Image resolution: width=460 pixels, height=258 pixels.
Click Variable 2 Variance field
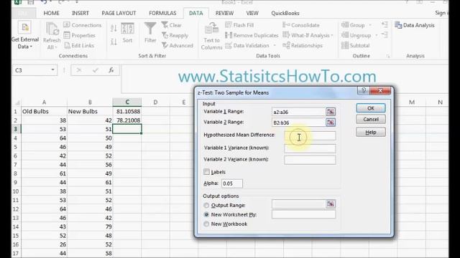coord(310,160)
